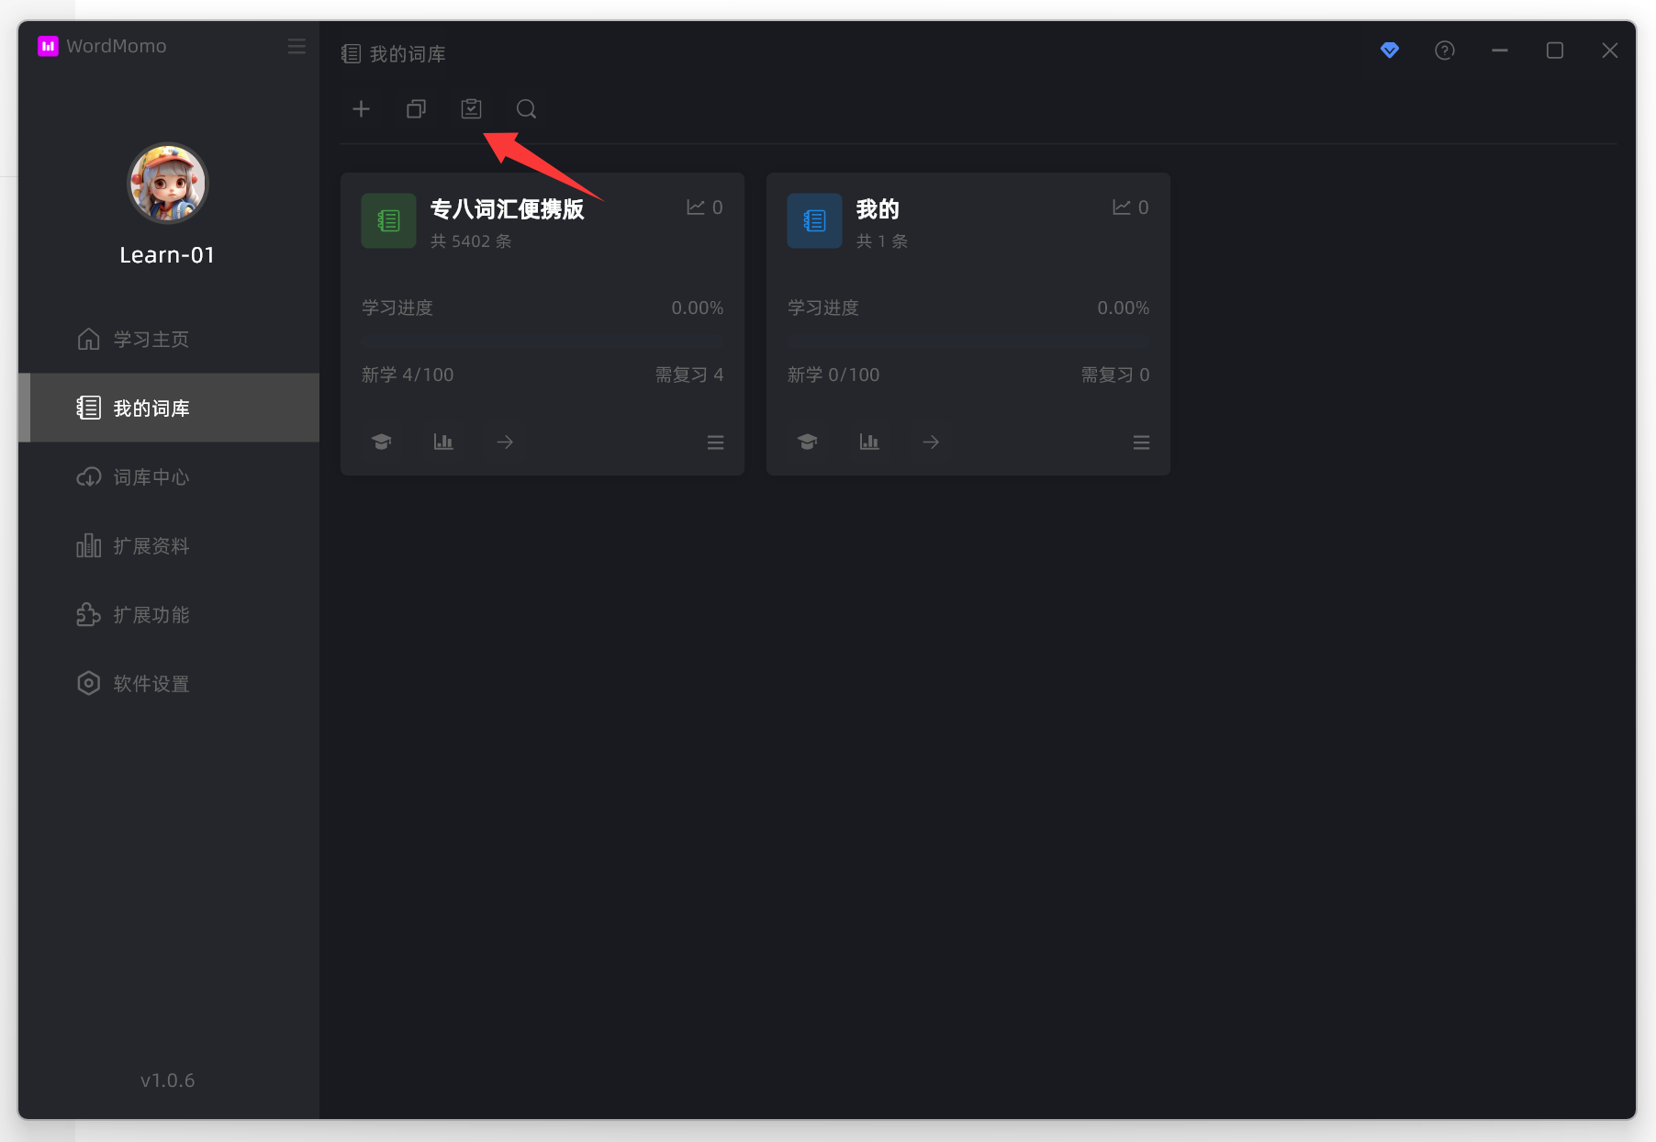Expand the menu on 专八词汇便携版 card
The width and height of the screenshot is (1656, 1142).
[715, 443]
